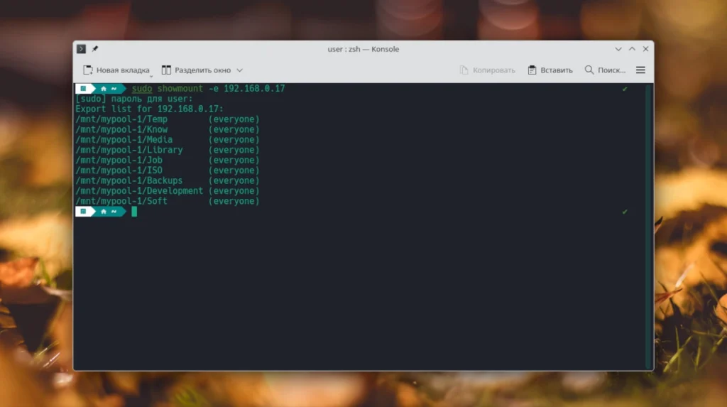Open a new tab with Новая вкладка
The image size is (727, 407).
coord(116,70)
